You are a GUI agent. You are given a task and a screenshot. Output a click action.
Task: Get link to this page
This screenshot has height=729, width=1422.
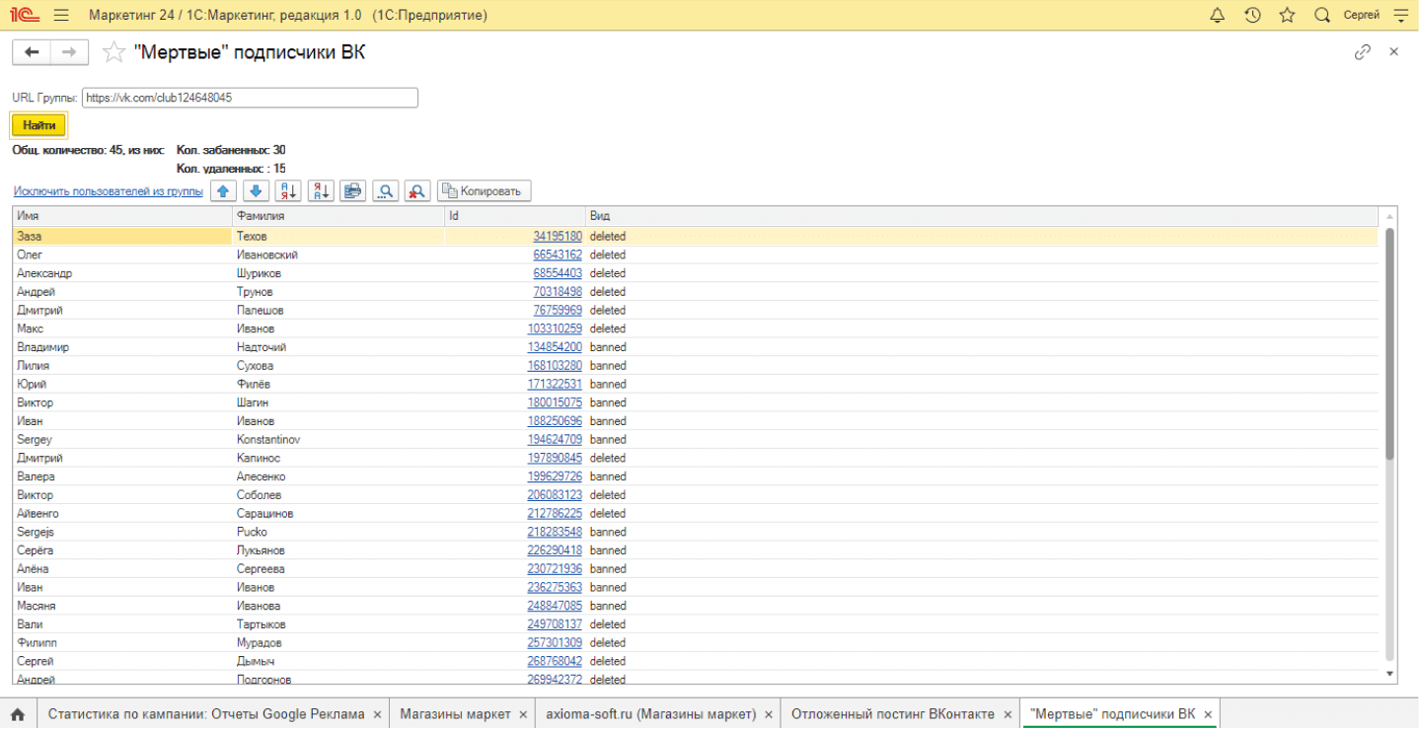1362,52
